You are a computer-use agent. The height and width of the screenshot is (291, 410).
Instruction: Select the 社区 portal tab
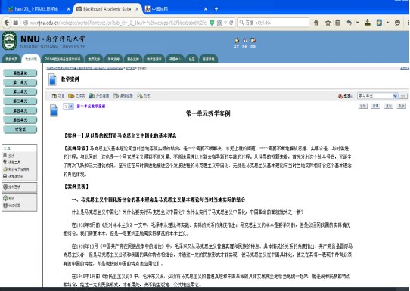click(191, 59)
